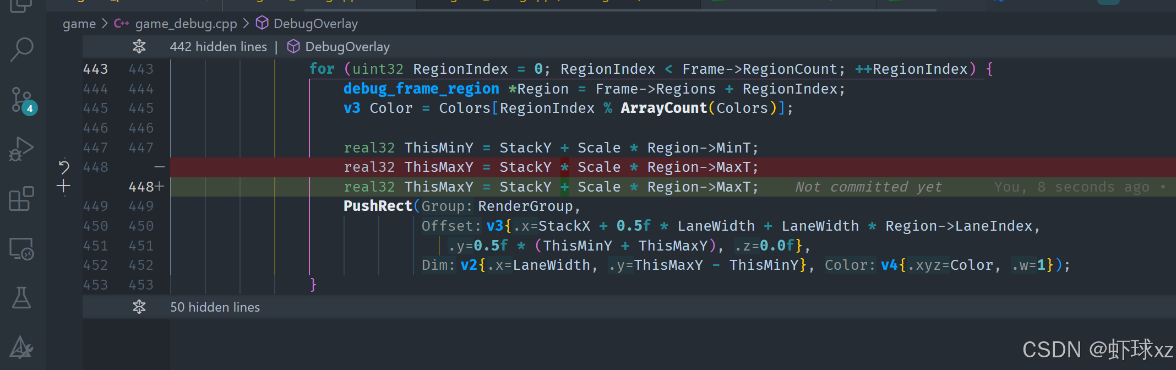This screenshot has width=1176, height=370.
Task: Click the ArrayCount macro call
Action: pyautogui.click(x=663, y=108)
